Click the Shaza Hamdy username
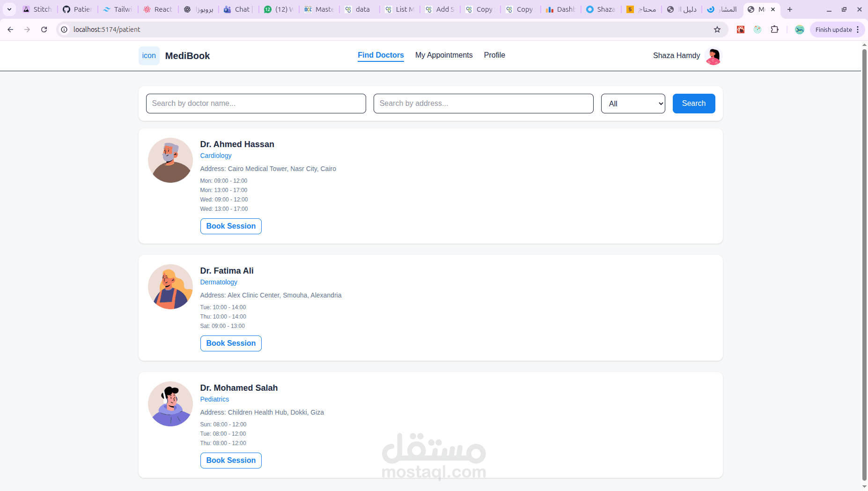 [677, 56]
